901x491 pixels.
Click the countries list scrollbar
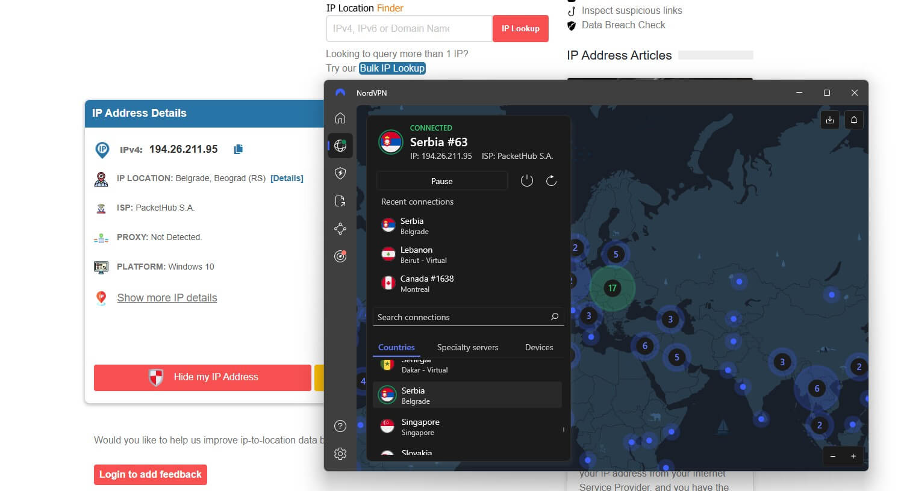(564, 430)
